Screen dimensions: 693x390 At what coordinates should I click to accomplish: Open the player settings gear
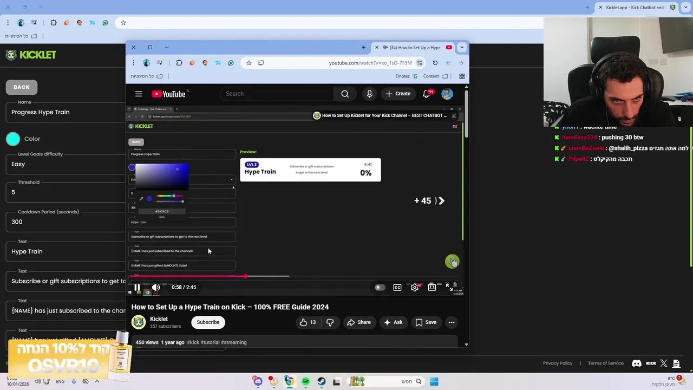point(415,288)
